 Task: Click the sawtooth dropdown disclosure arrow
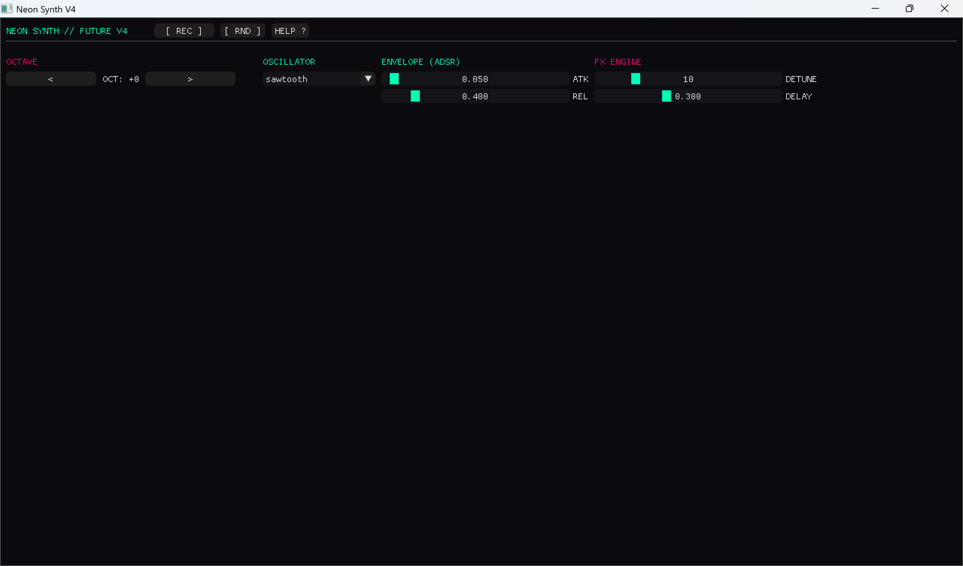[x=368, y=79]
